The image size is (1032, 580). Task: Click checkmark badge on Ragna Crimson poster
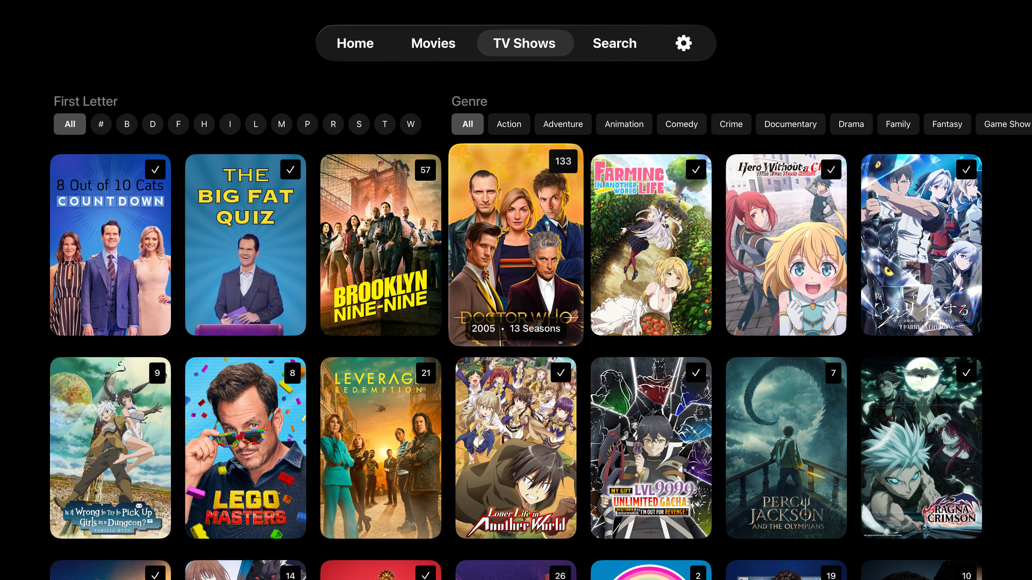point(966,373)
